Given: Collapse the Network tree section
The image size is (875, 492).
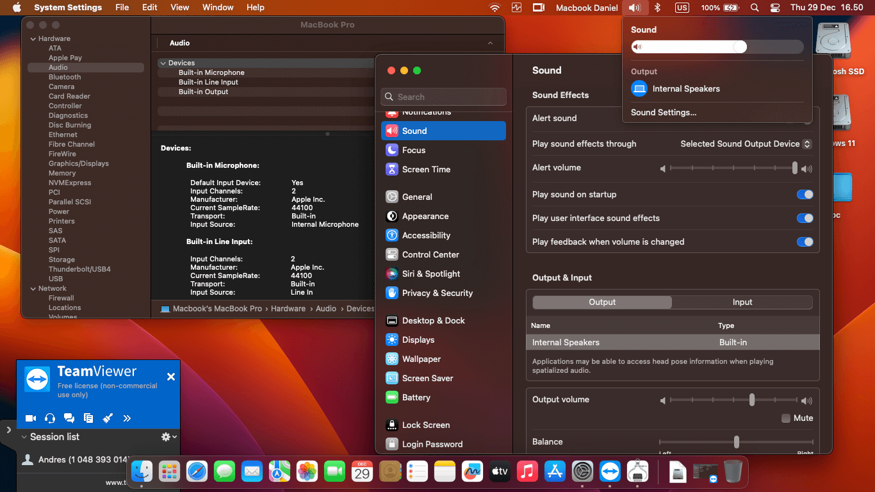Looking at the screenshot, I should tap(33, 289).
